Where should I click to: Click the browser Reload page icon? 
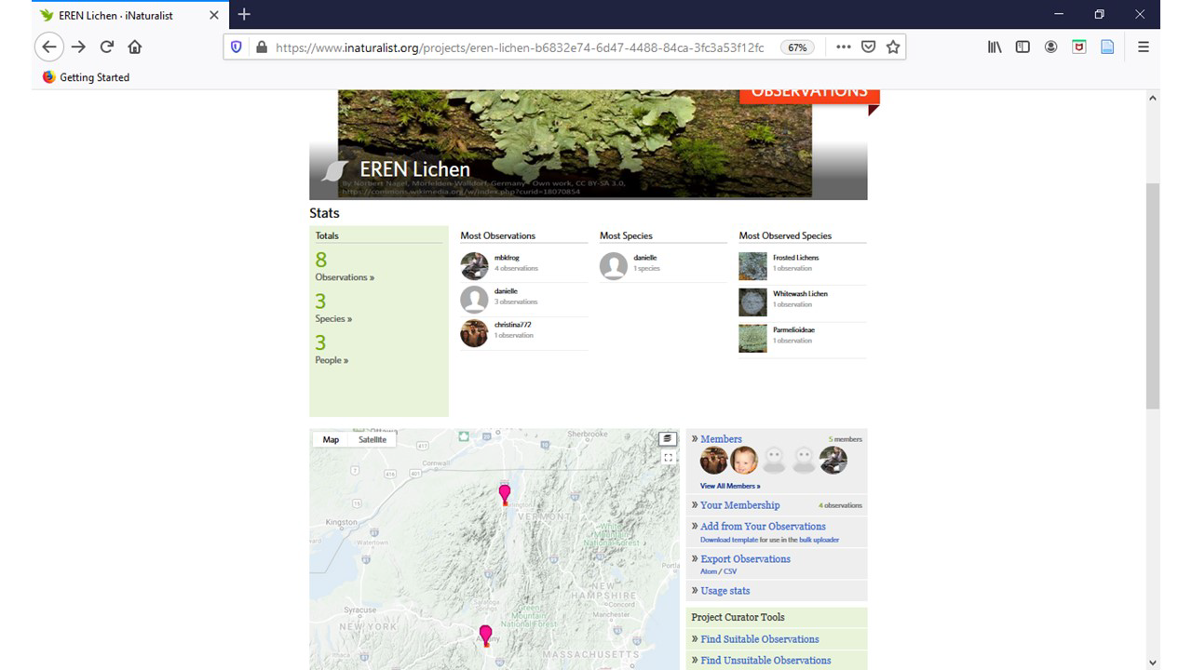[107, 47]
